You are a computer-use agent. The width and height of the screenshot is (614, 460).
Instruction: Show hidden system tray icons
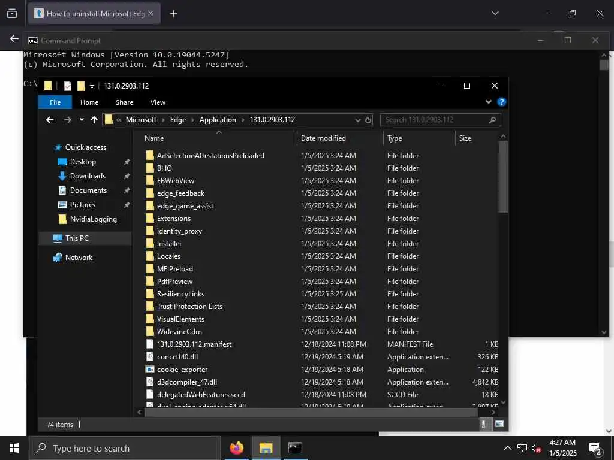pyautogui.click(x=507, y=448)
